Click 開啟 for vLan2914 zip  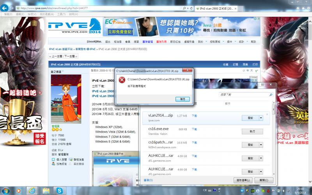(x=250, y=118)
